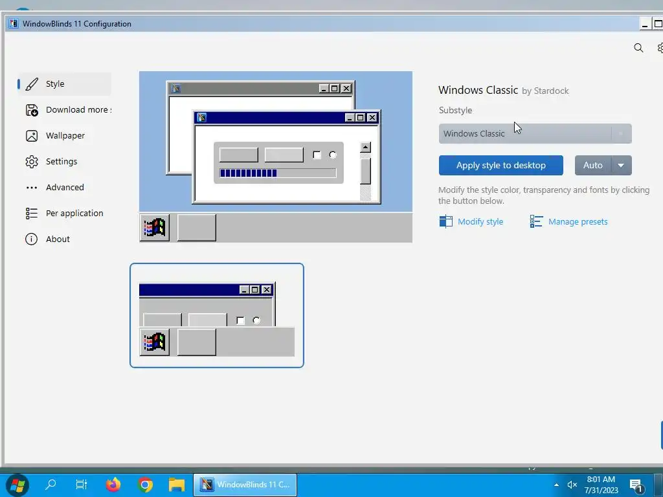Click Apply style to desktop button
The image size is (663, 497).
point(500,165)
